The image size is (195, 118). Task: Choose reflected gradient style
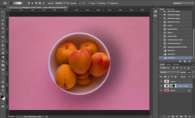[x=40, y=3]
